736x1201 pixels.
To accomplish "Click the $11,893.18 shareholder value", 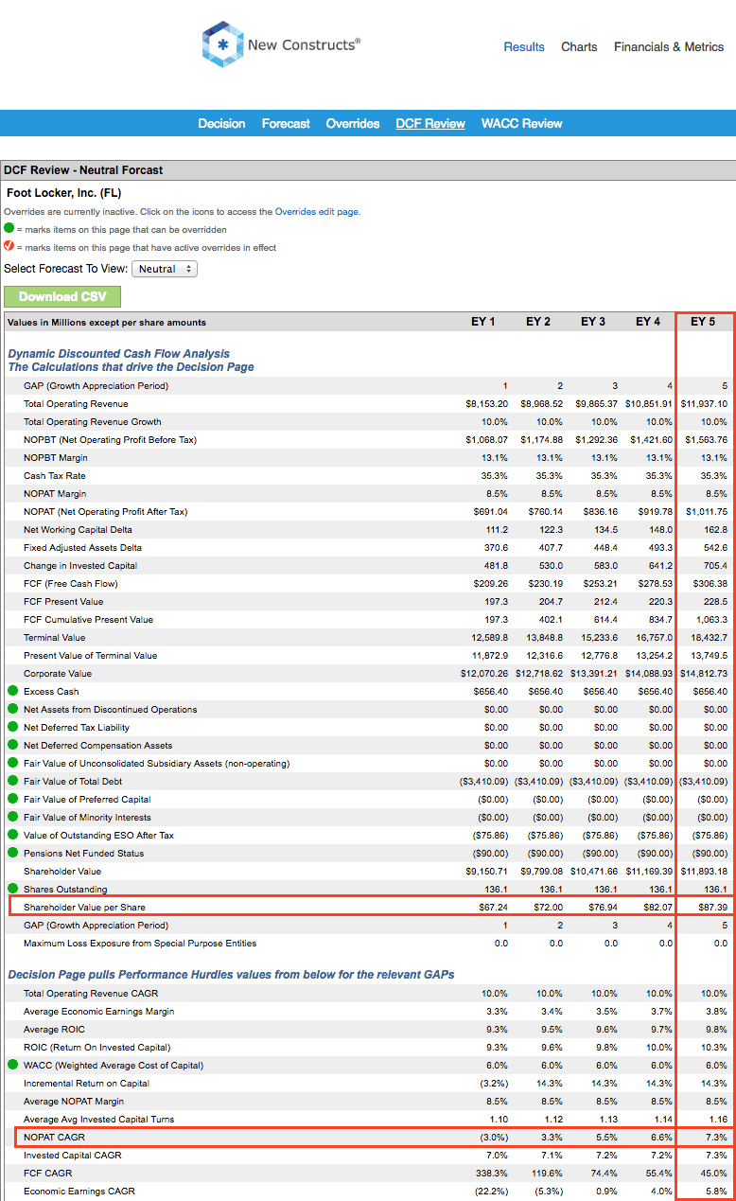I will coord(704,872).
